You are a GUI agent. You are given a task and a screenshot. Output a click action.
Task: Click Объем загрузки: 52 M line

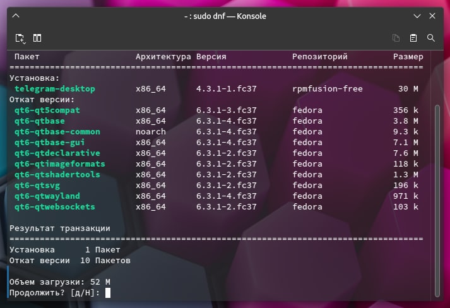pos(60,282)
